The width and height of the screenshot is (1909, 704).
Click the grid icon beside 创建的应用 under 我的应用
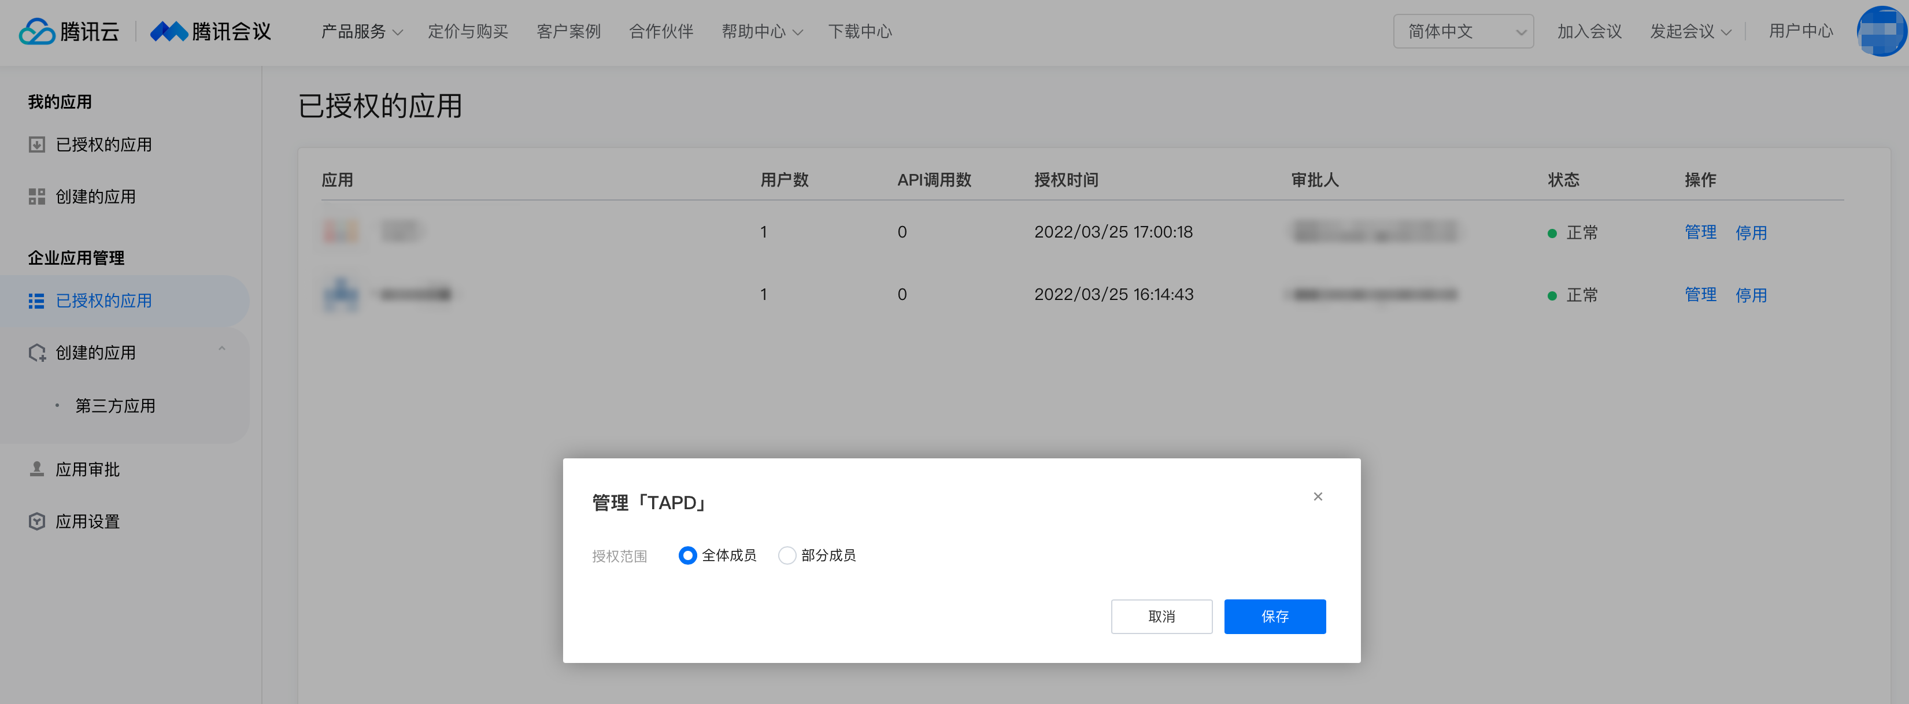(36, 197)
